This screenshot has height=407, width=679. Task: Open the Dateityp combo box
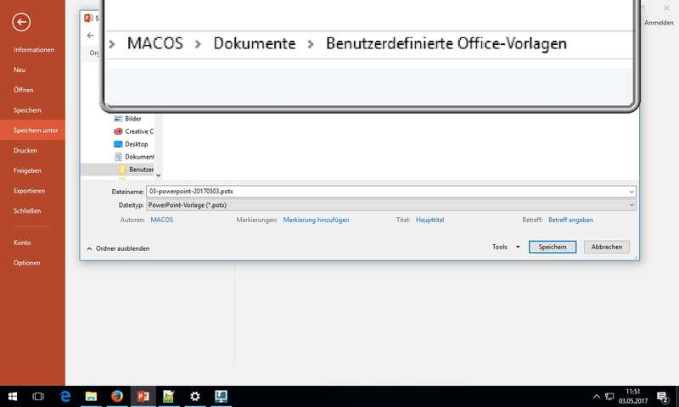pos(391,205)
